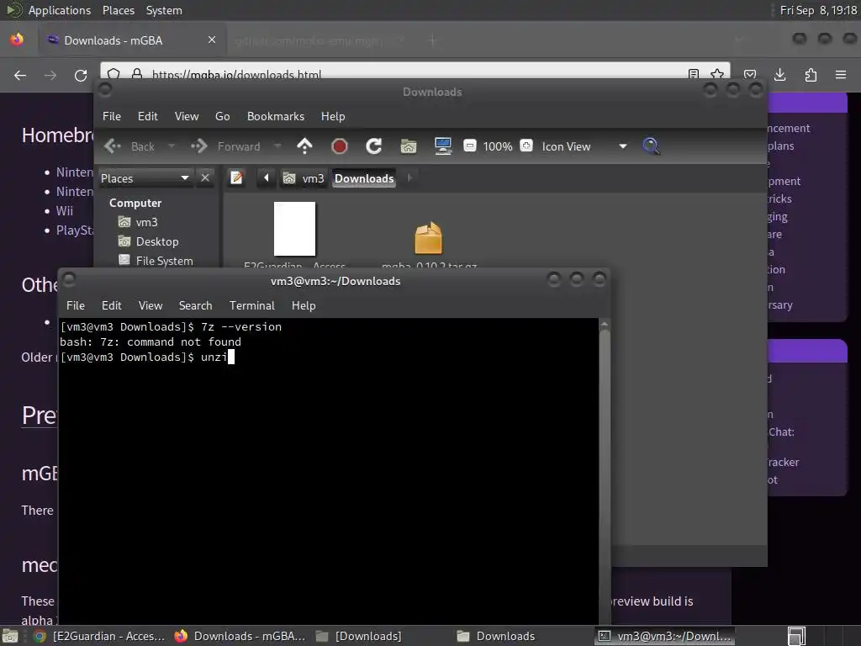The image size is (861, 646).
Task: Open Computer icon in file manager toolbar
Action: [442, 146]
